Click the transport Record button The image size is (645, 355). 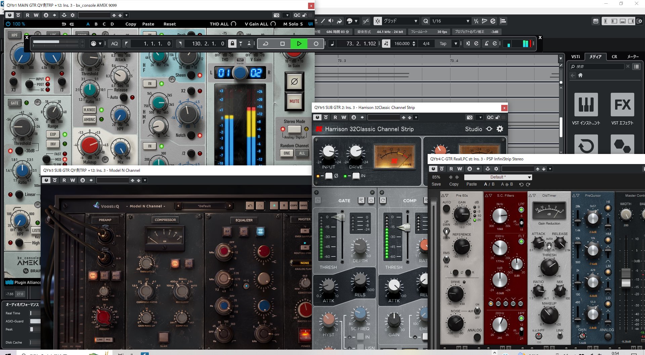(316, 43)
